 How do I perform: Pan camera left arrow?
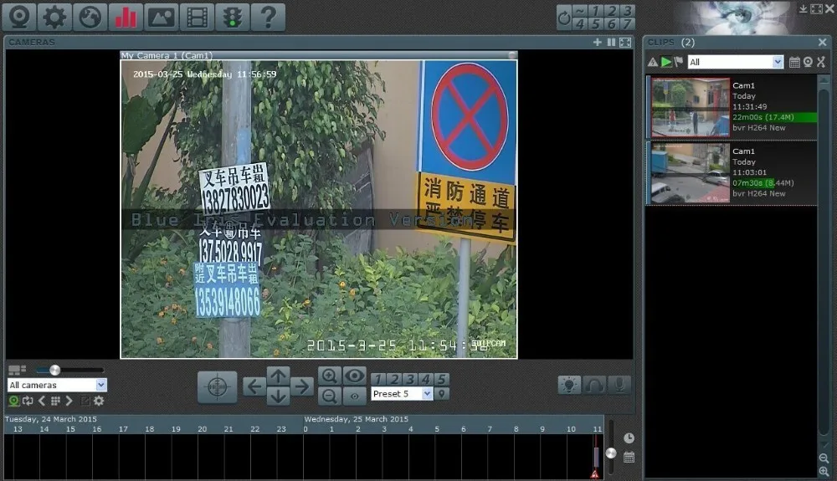pyautogui.click(x=254, y=386)
